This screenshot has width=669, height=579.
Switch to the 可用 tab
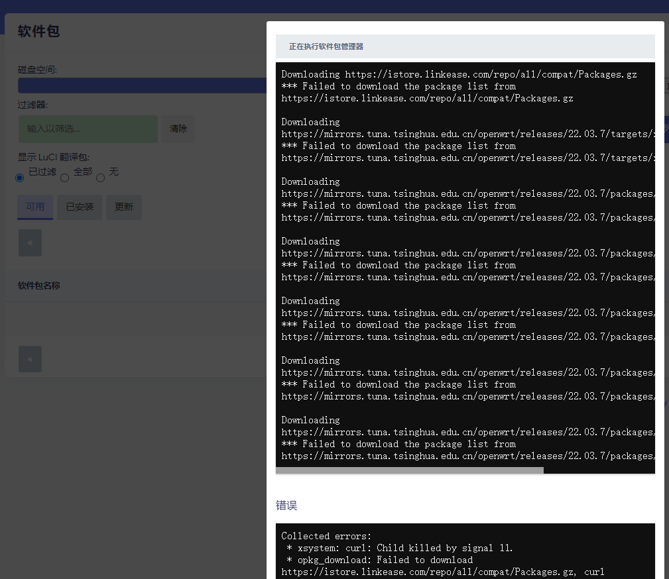(x=34, y=207)
